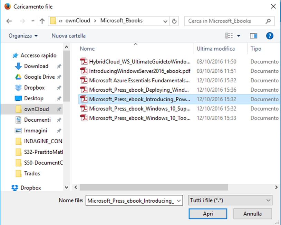This screenshot has height=225, width=281.
Task: Click the Windows_10_Sup PDF icon
Action: (84, 109)
